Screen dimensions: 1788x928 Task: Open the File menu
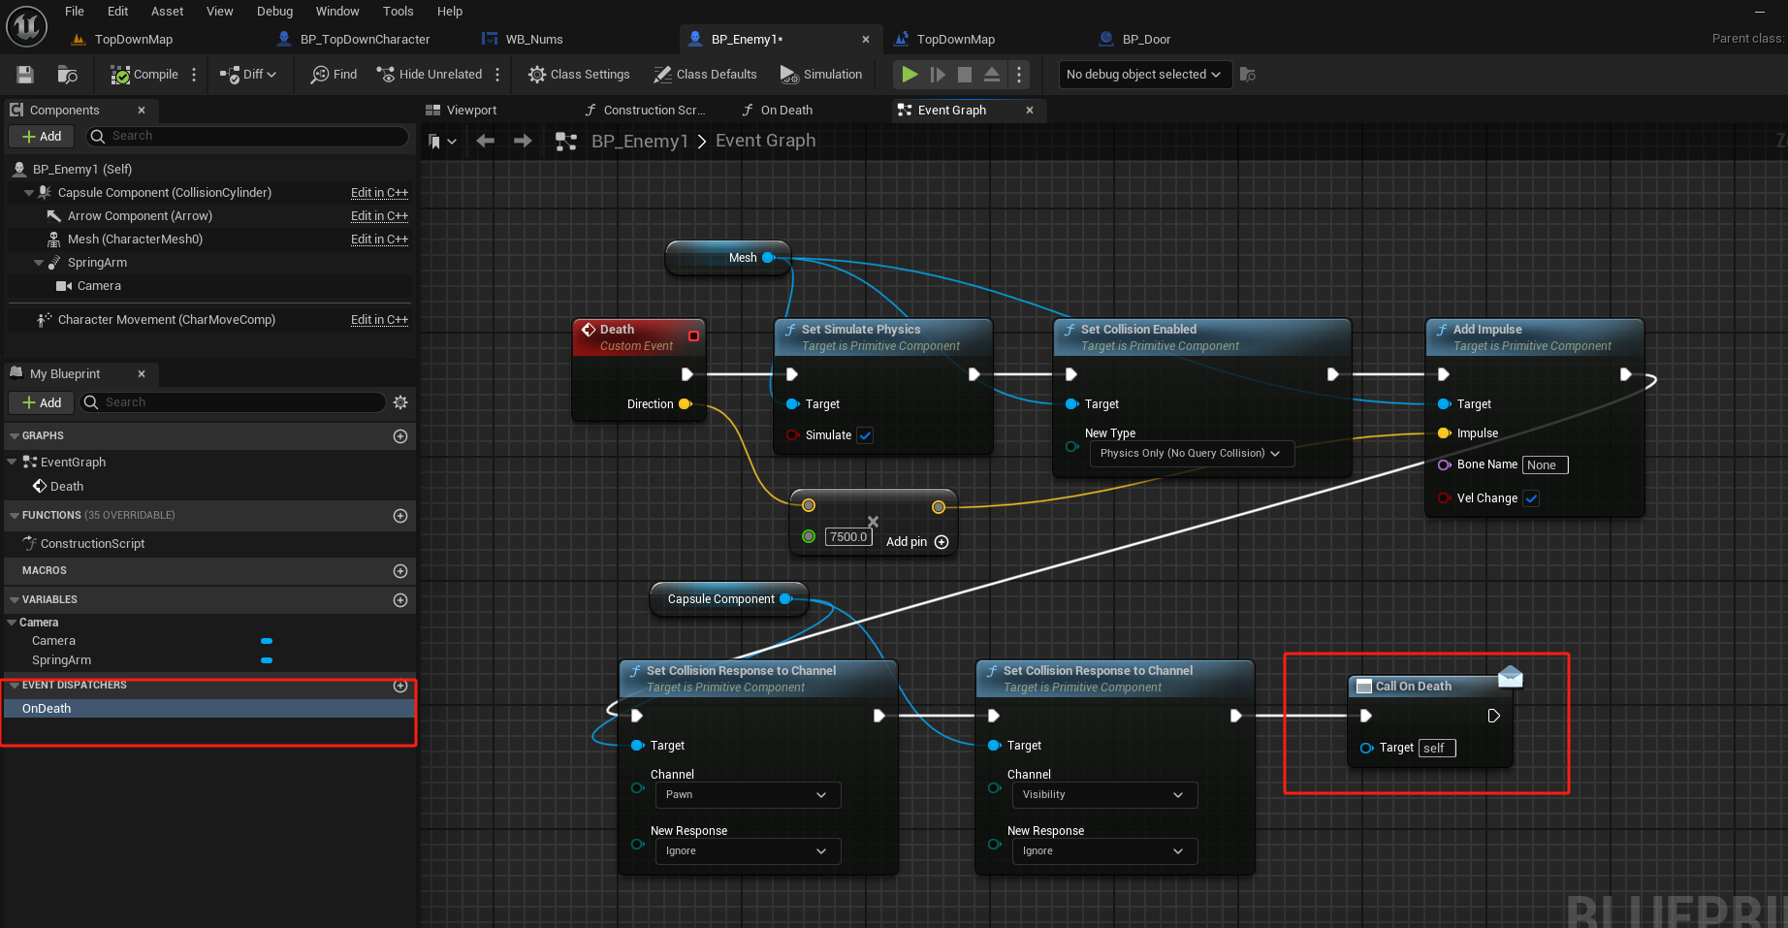[x=75, y=12]
